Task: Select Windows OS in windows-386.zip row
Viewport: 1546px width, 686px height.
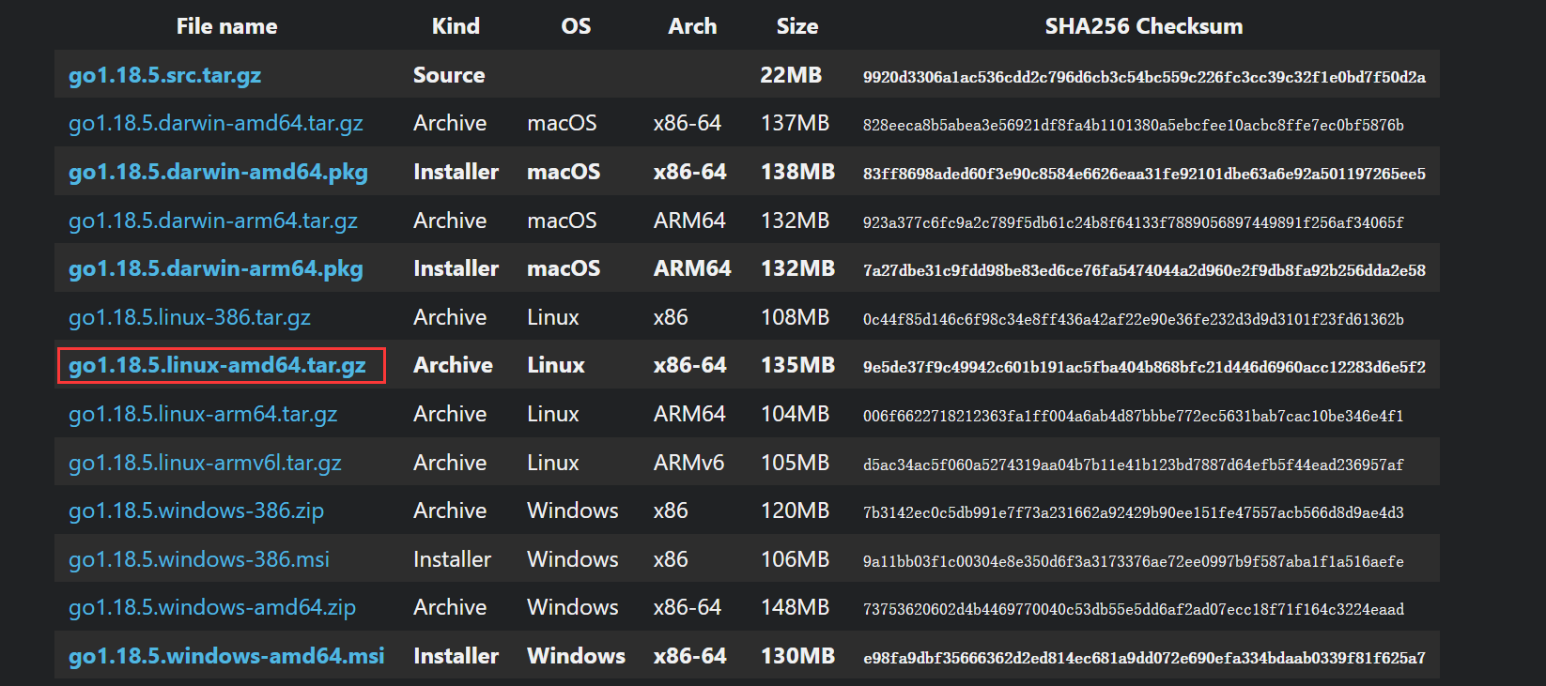Action: tap(573, 511)
